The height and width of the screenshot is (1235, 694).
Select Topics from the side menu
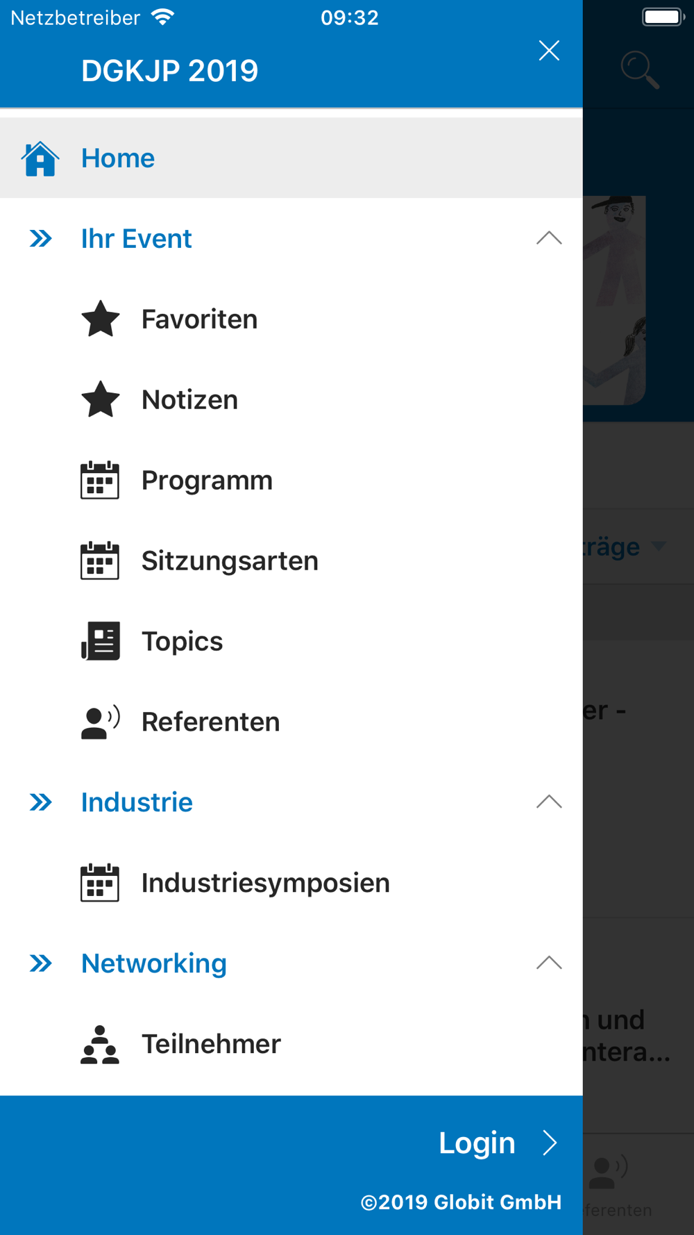coord(183,642)
